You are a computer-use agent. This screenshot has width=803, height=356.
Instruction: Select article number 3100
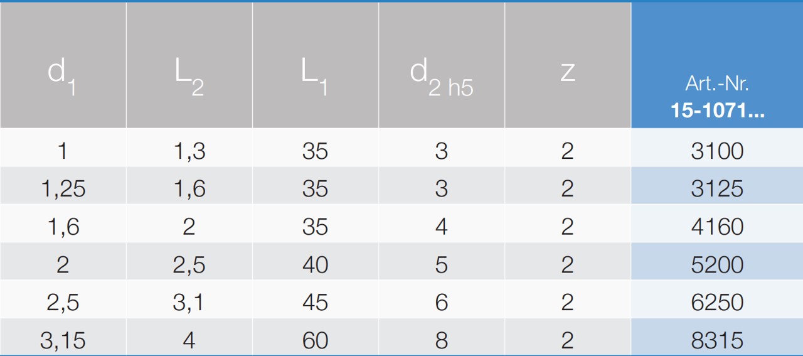[717, 151]
